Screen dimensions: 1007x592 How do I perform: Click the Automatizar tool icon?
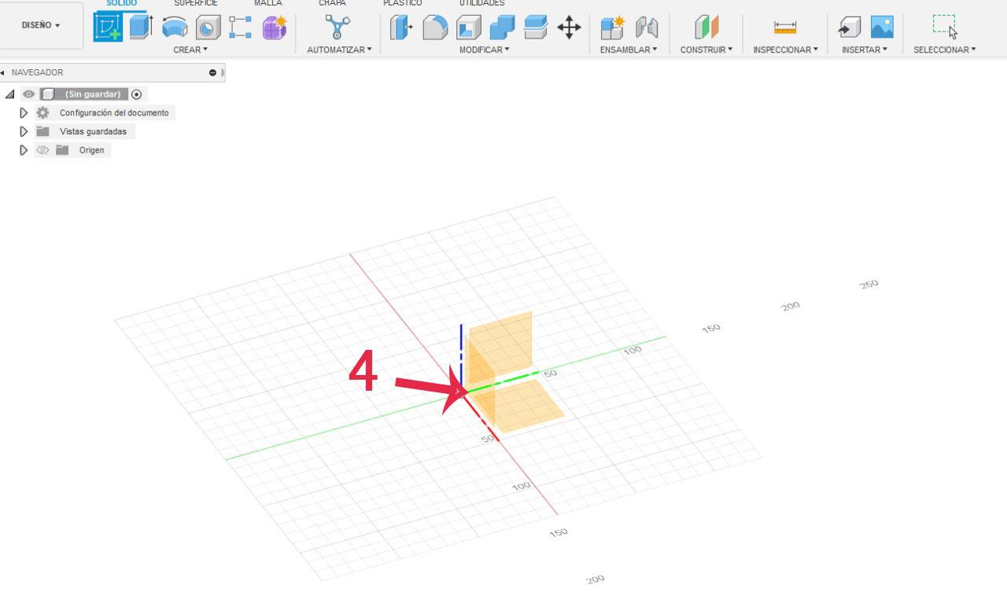[x=338, y=28]
